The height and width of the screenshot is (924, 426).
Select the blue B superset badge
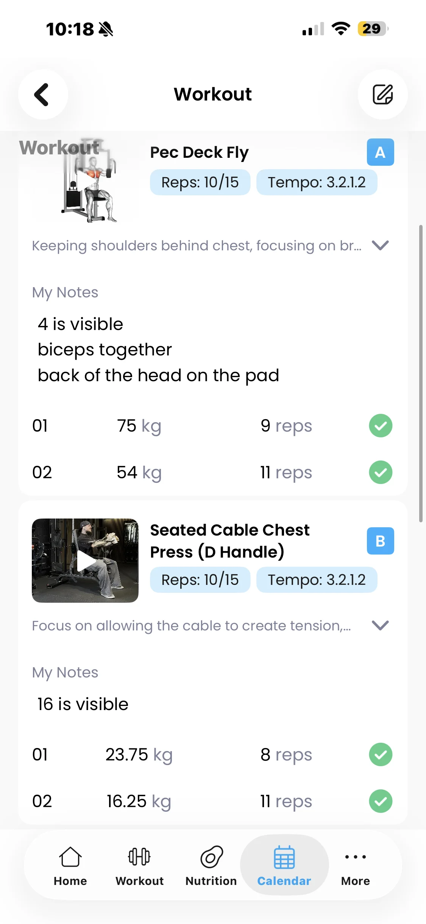(380, 541)
